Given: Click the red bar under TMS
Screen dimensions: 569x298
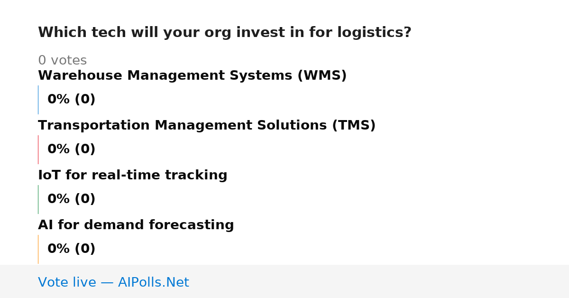Looking at the screenshot, I should (38, 149).
